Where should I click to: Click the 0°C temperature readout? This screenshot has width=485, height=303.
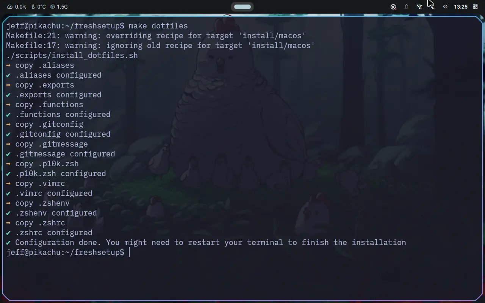tap(41, 7)
